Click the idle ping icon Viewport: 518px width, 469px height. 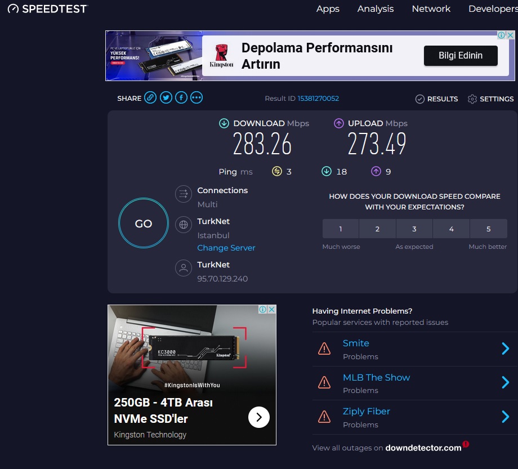pyautogui.click(x=277, y=171)
